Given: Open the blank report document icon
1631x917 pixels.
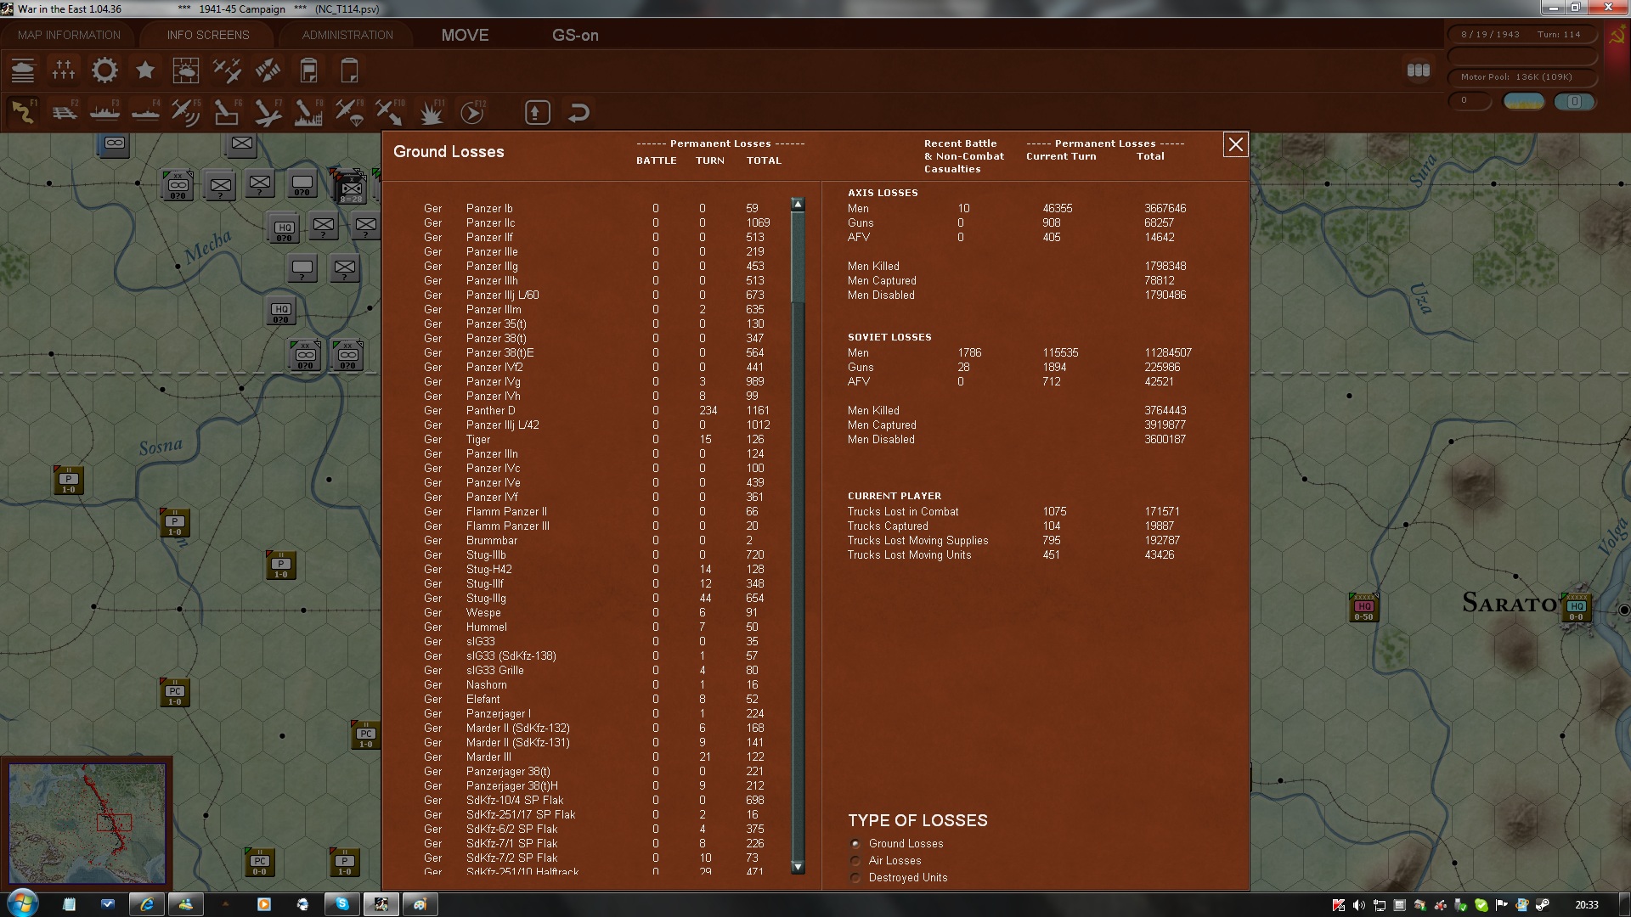Looking at the screenshot, I should (349, 70).
